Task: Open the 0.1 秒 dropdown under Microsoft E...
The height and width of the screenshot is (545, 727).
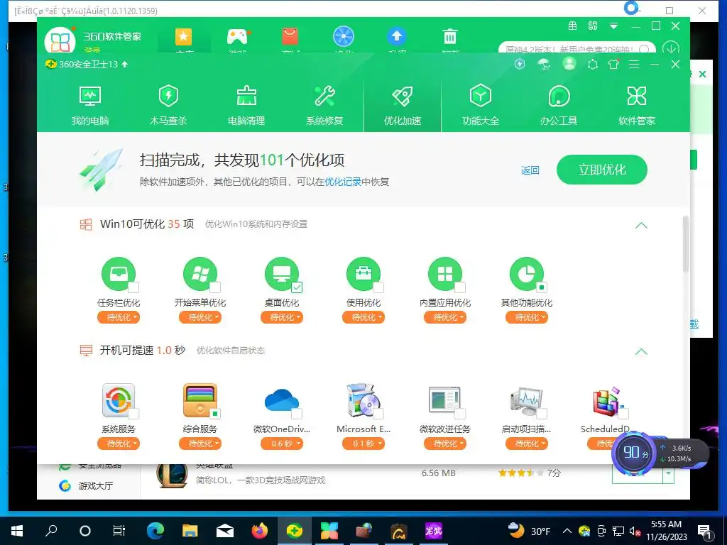Action: pos(363,444)
